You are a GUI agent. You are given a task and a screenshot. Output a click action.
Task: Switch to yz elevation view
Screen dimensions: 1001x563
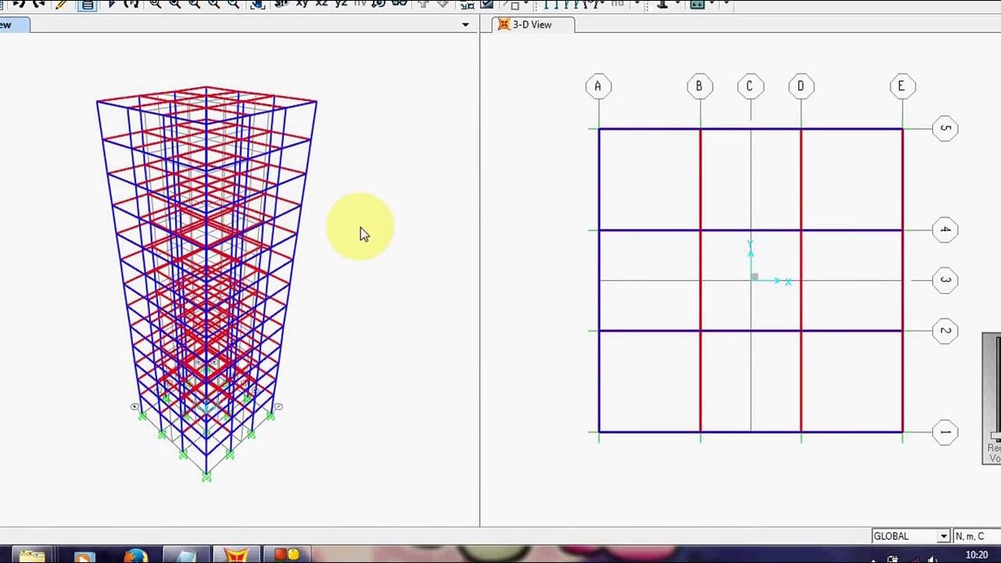click(341, 3)
